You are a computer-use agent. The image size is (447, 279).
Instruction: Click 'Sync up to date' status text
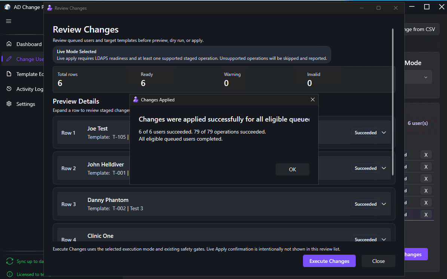30,261
